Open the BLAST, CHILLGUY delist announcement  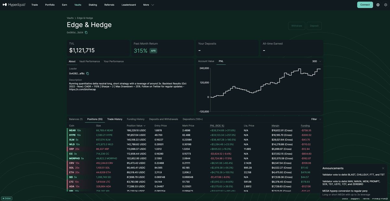pos(353,175)
